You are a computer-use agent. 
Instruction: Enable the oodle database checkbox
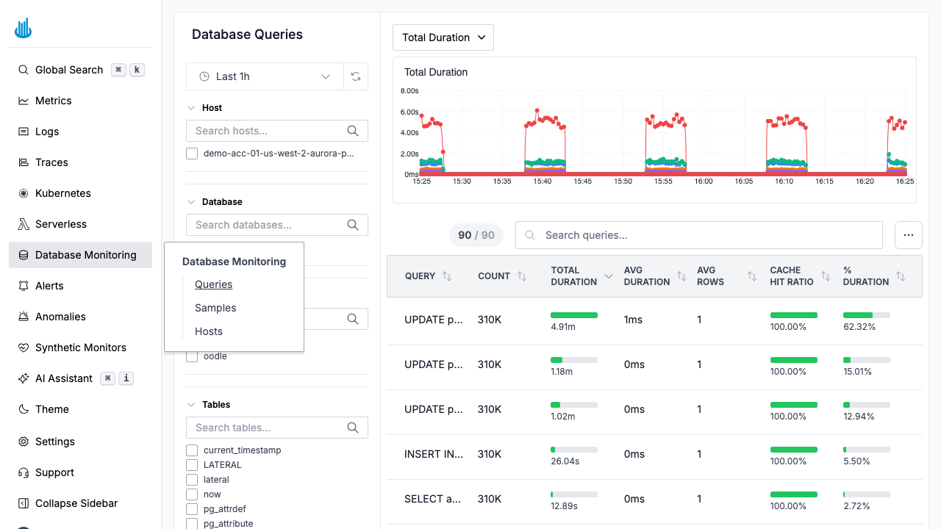tap(192, 356)
